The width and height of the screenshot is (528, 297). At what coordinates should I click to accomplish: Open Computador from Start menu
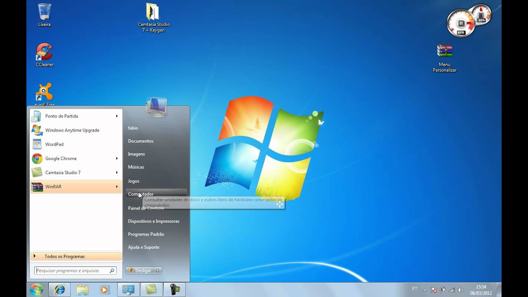click(x=156, y=194)
